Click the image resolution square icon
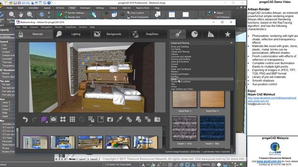The width and height of the screenshot is (298, 167). point(101,119)
